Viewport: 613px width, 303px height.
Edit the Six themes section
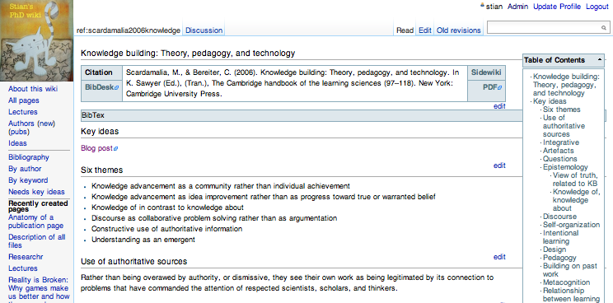499,165
